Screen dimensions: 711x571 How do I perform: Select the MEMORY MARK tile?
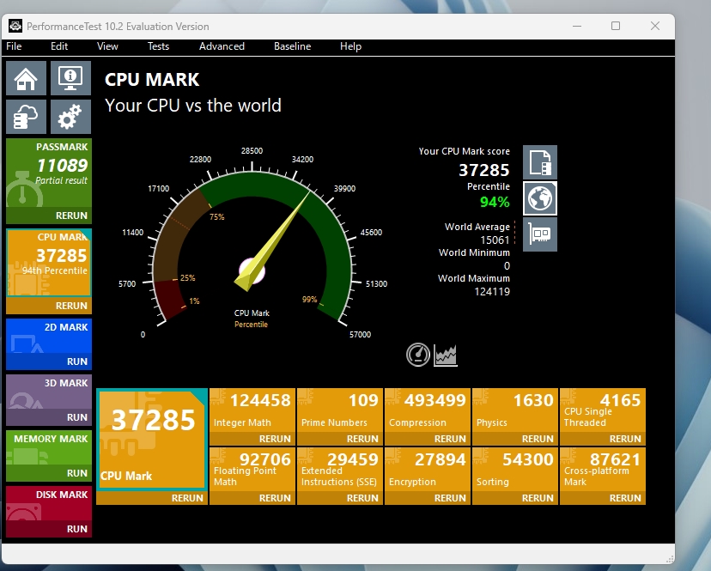coord(49,447)
